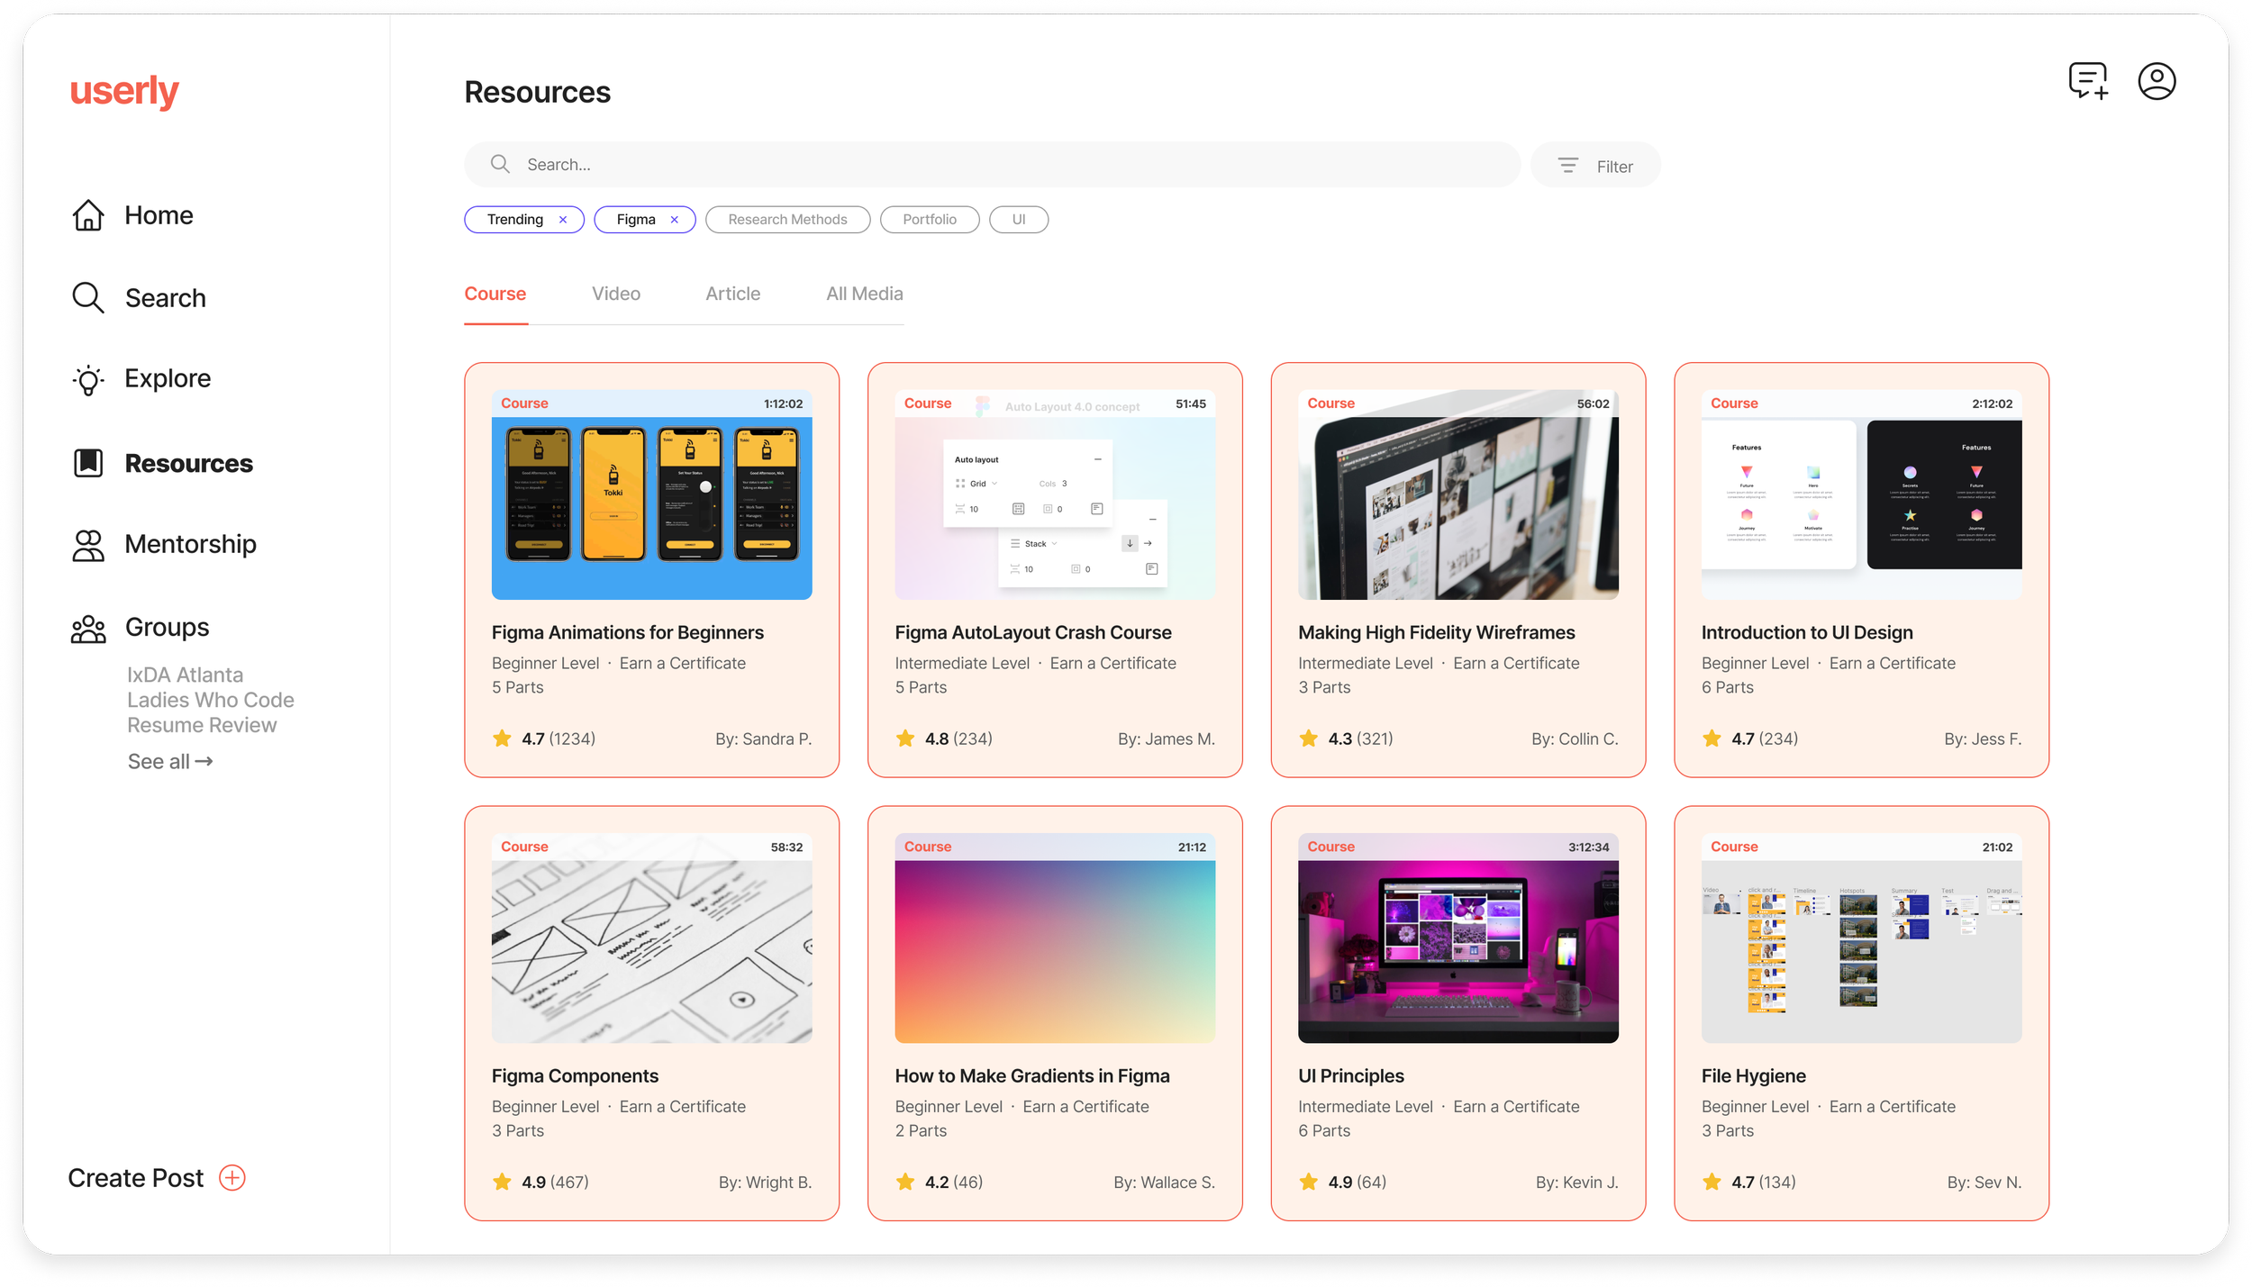Viewport: 2252px width, 1287px height.
Task: Click into the Search input field
Action: (991, 165)
